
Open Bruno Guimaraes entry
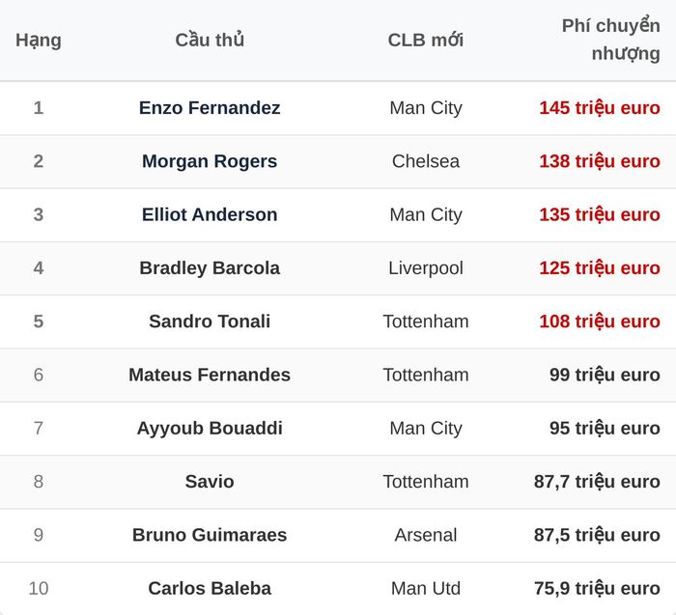point(210,535)
